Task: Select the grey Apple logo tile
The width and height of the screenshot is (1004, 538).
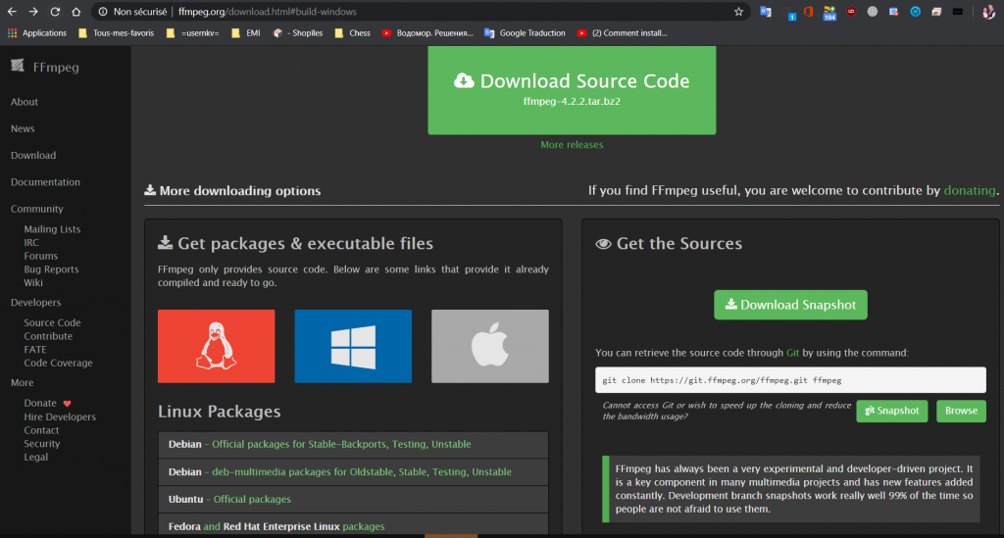Action: [490, 346]
